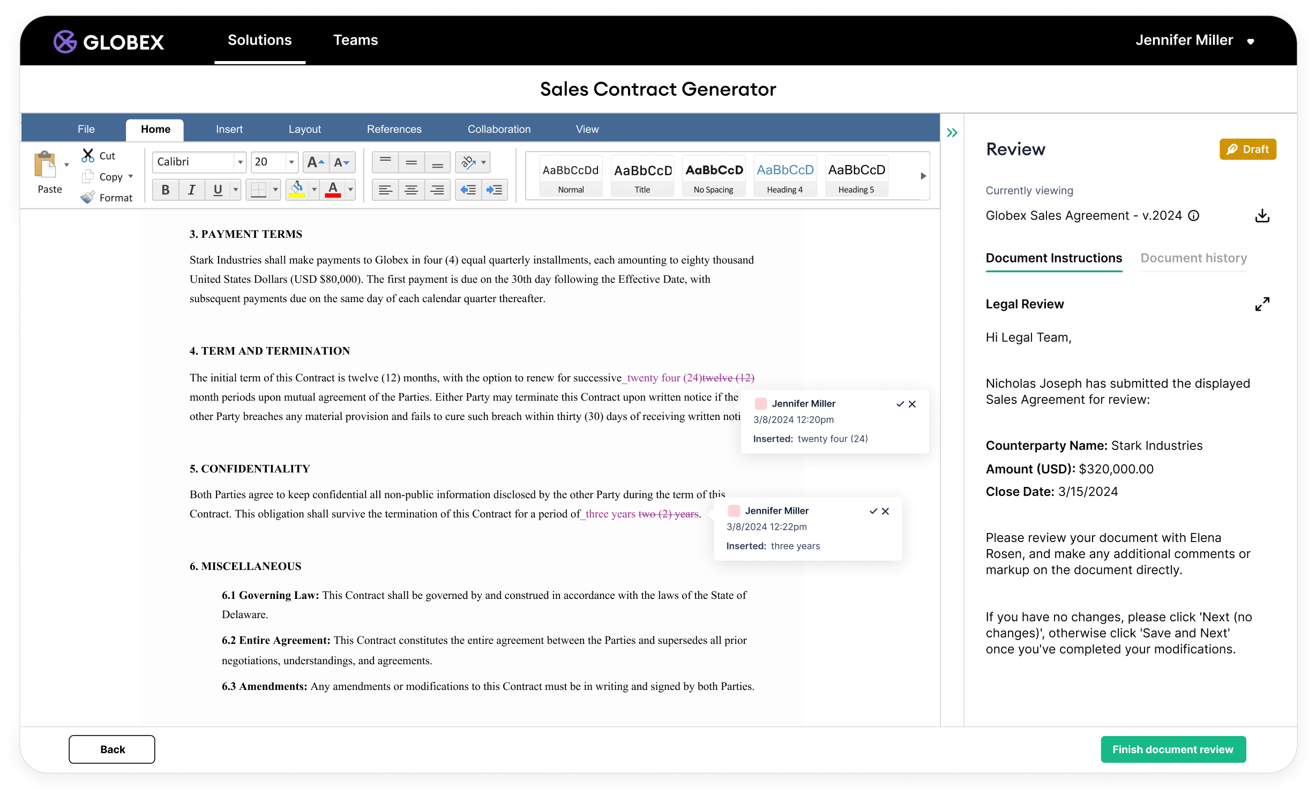Reject the 'three years' insertion
This screenshot has height=796, width=1316.
885,511
